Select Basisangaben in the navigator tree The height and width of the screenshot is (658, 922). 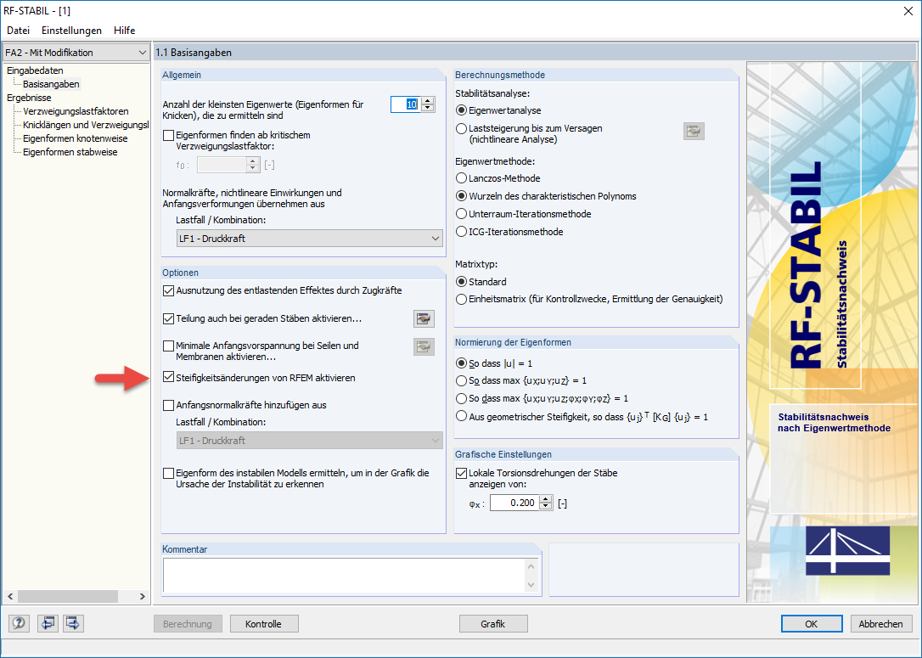pyautogui.click(x=51, y=84)
